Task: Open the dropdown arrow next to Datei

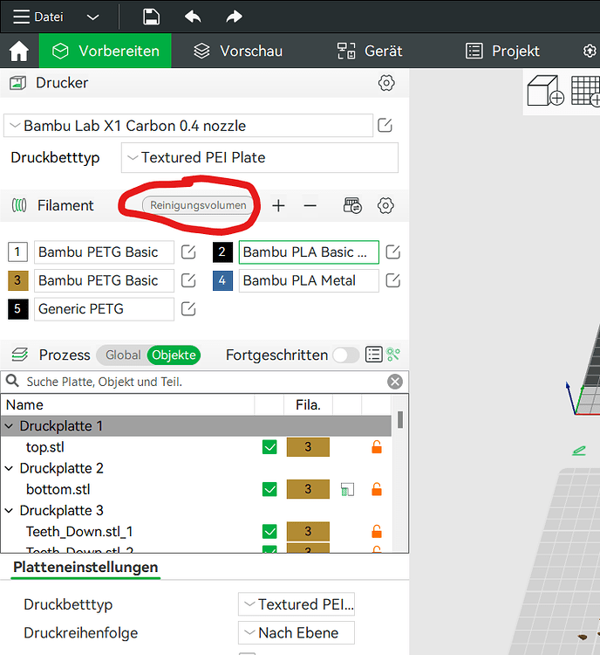Action: tap(92, 17)
